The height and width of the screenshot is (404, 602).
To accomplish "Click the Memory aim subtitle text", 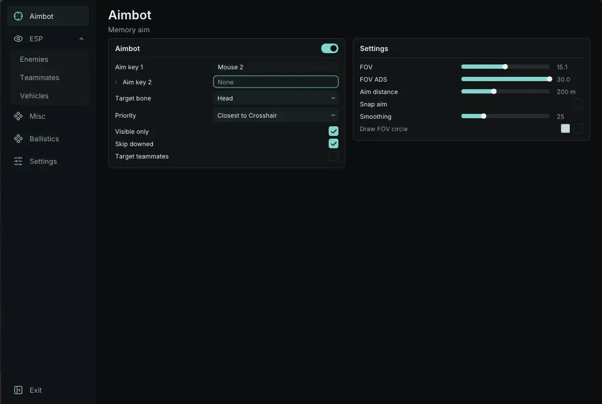I will pyautogui.click(x=129, y=30).
